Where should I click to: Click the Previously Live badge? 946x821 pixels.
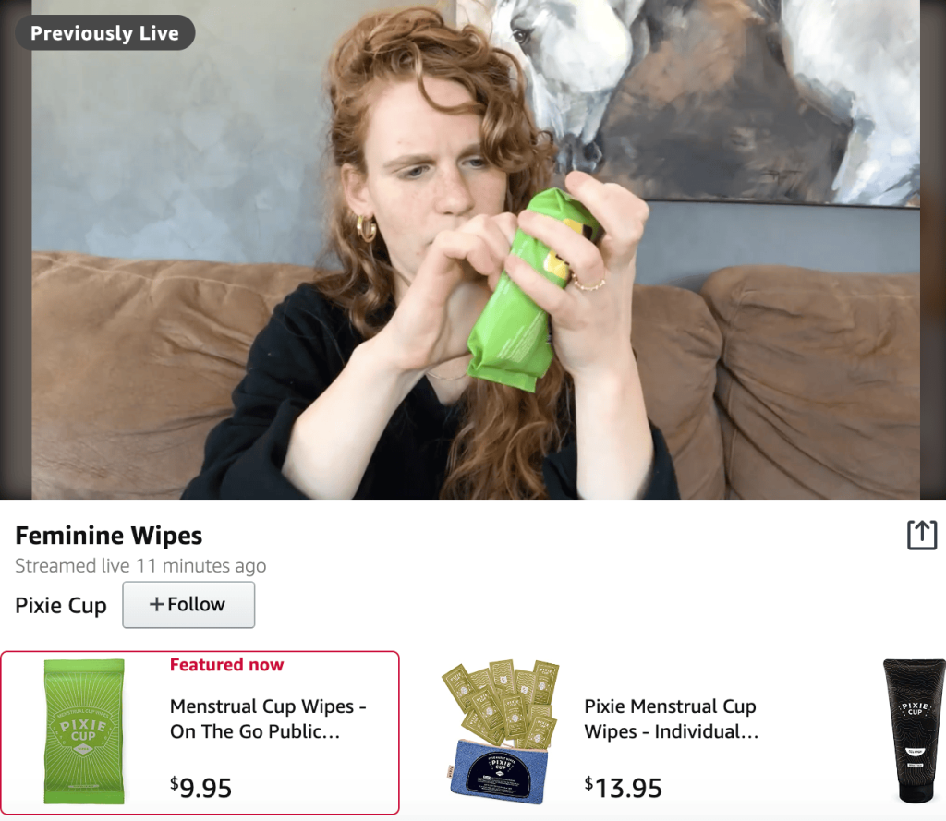tap(105, 32)
